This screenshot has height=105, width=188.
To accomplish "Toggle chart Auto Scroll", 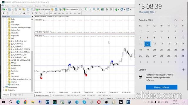I will [107, 9].
